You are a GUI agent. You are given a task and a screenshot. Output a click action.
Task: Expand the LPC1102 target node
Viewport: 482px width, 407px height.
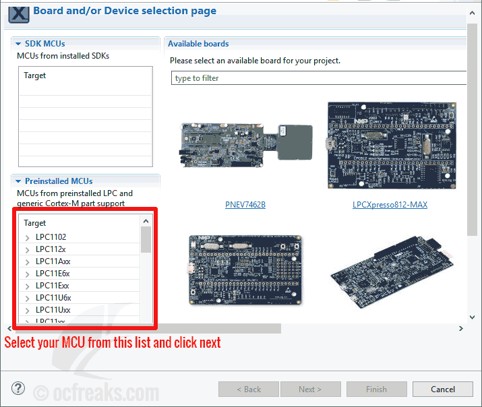pos(28,237)
